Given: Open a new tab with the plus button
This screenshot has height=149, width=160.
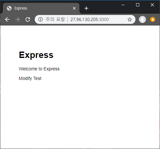Looking at the screenshot, I should pyautogui.click(x=86, y=8).
